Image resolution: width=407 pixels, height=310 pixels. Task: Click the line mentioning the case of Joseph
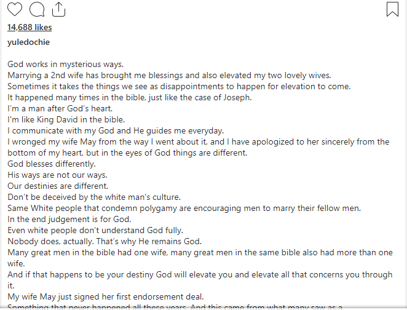coord(130,97)
